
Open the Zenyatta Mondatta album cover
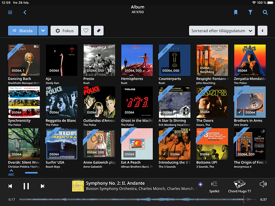tap(250, 60)
